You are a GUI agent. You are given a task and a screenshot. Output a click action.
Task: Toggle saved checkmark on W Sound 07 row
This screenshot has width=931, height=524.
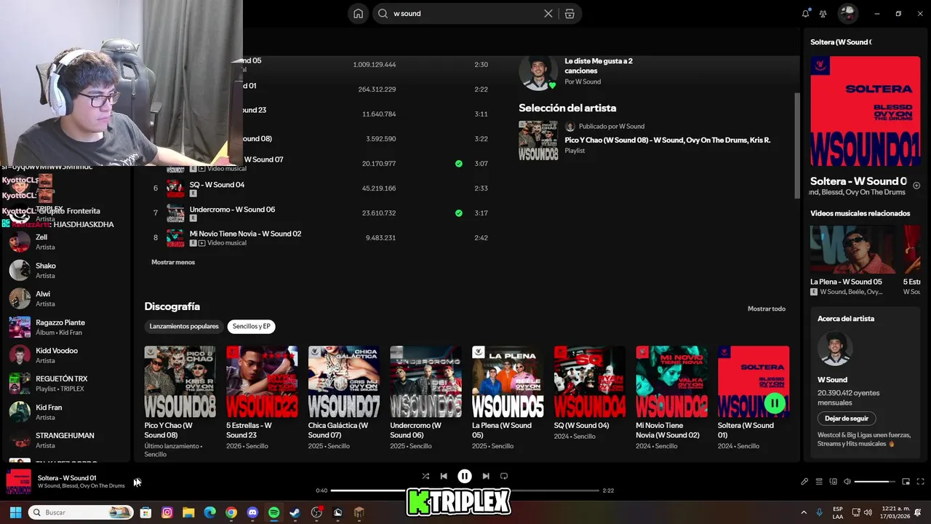[458, 164]
